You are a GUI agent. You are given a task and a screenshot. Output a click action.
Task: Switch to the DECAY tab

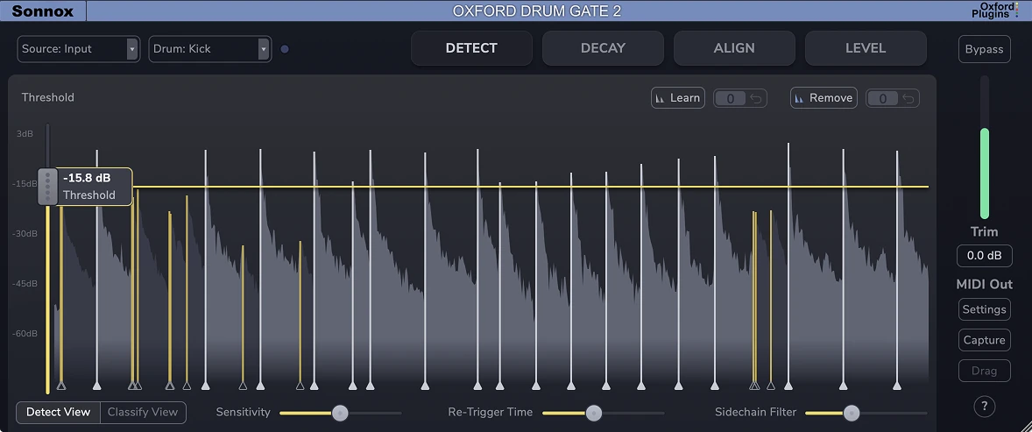tap(603, 48)
